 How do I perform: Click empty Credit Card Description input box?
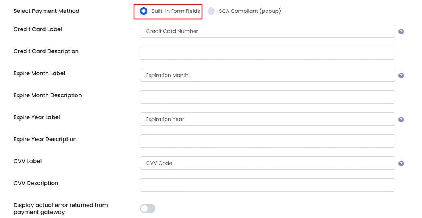[x=267, y=53]
